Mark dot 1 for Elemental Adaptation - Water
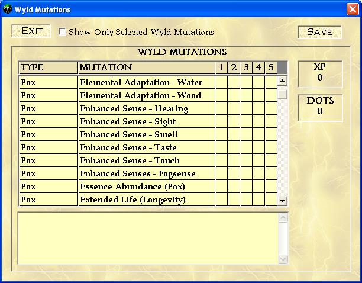Image resolution: width=362 pixels, height=283 pixels. pos(221,82)
